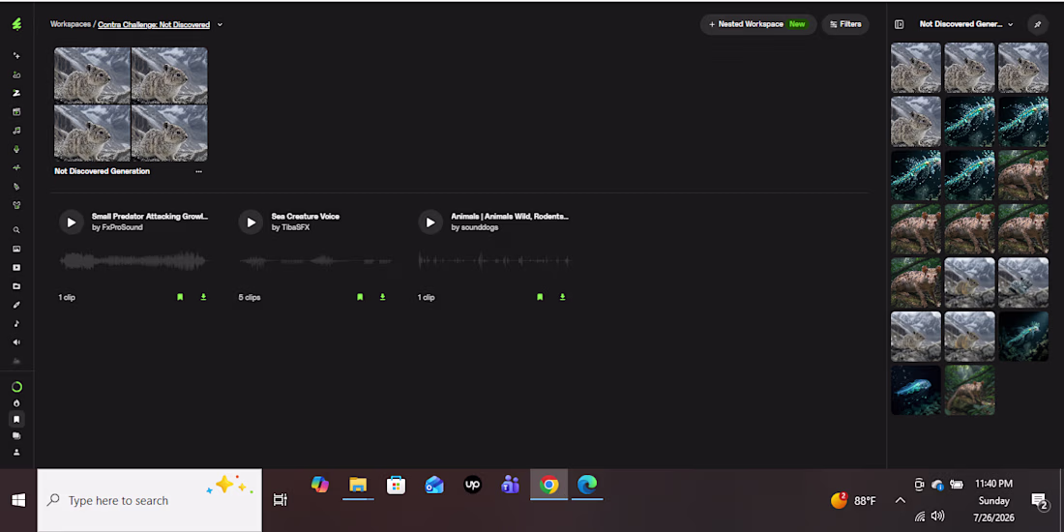
Task: Open the trending flame icon
Action: point(17,403)
